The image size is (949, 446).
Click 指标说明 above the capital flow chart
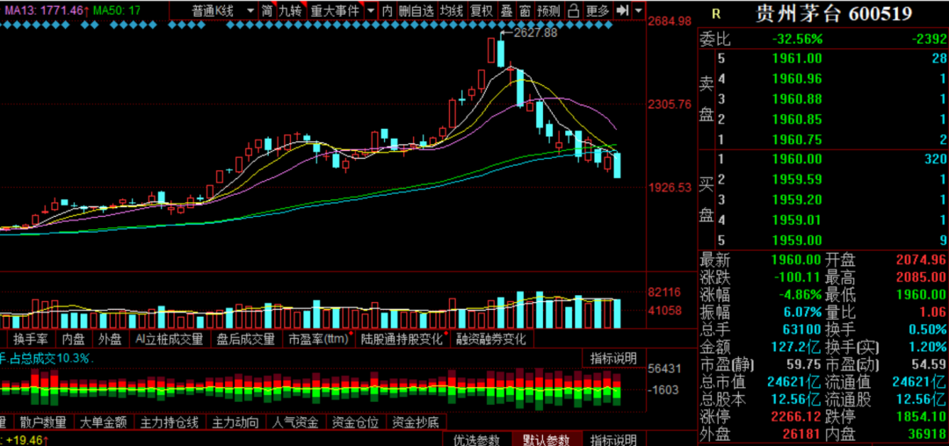click(613, 358)
